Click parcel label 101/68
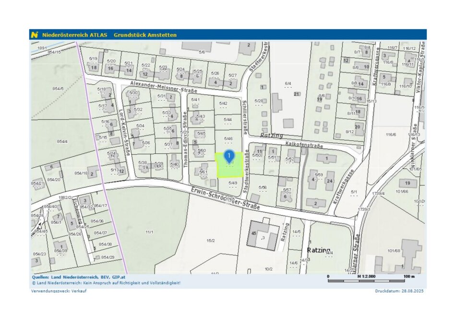 [394, 250]
